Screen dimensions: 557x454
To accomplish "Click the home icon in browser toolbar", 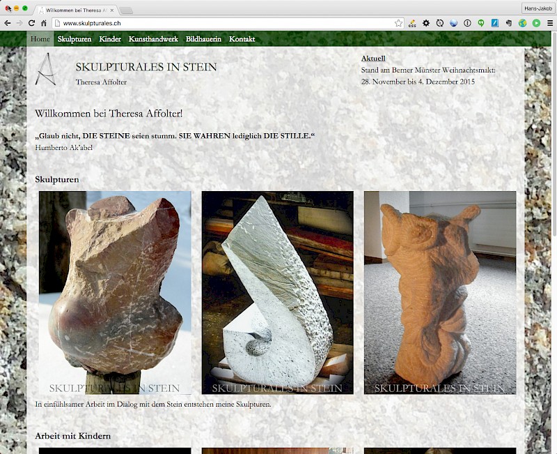I will click(44, 23).
